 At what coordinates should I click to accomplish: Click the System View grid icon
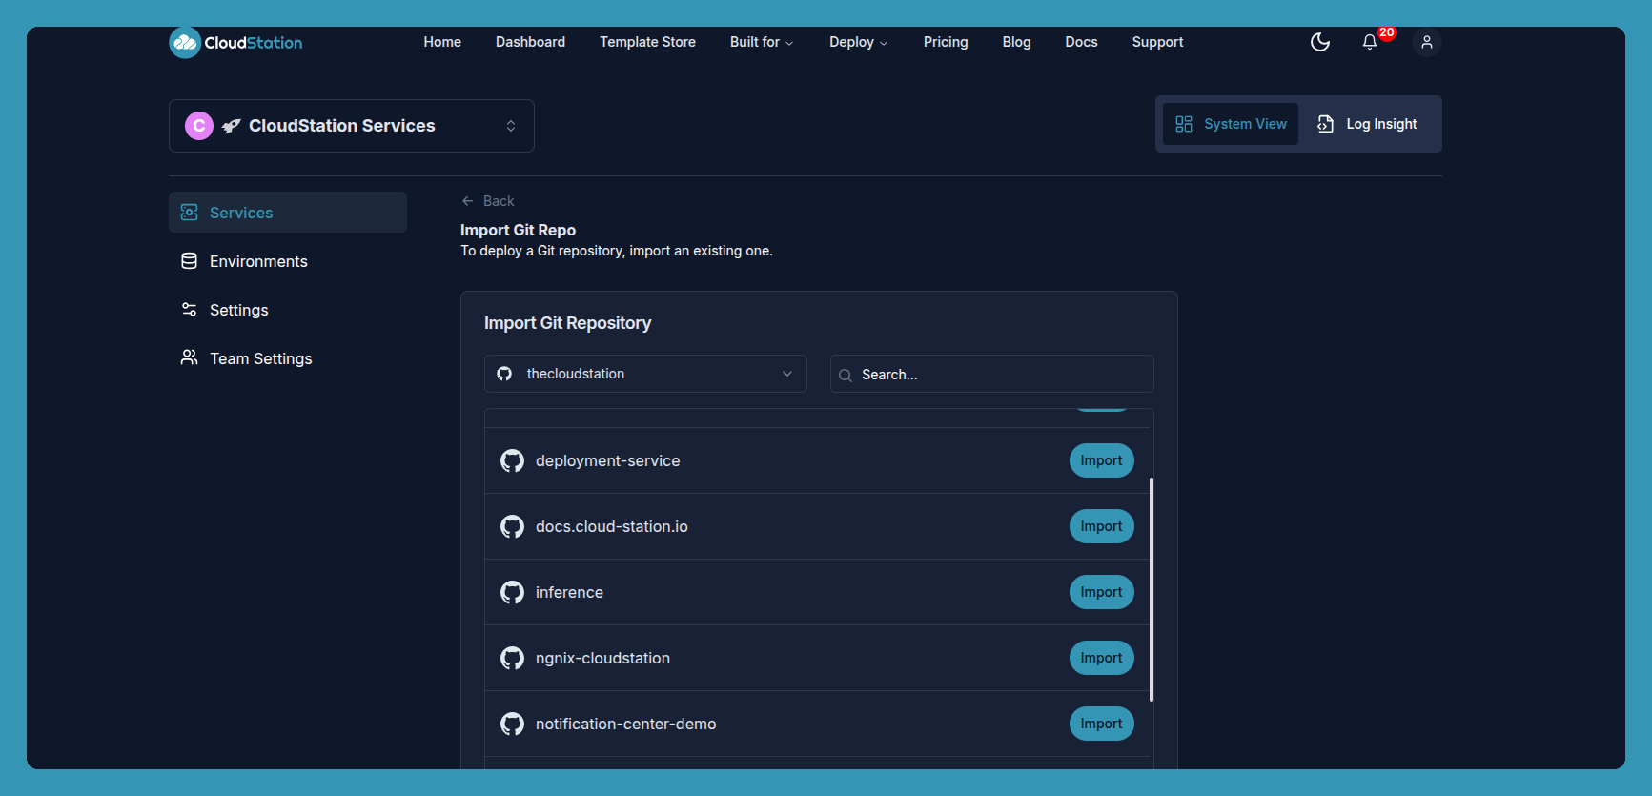pos(1184,124)
